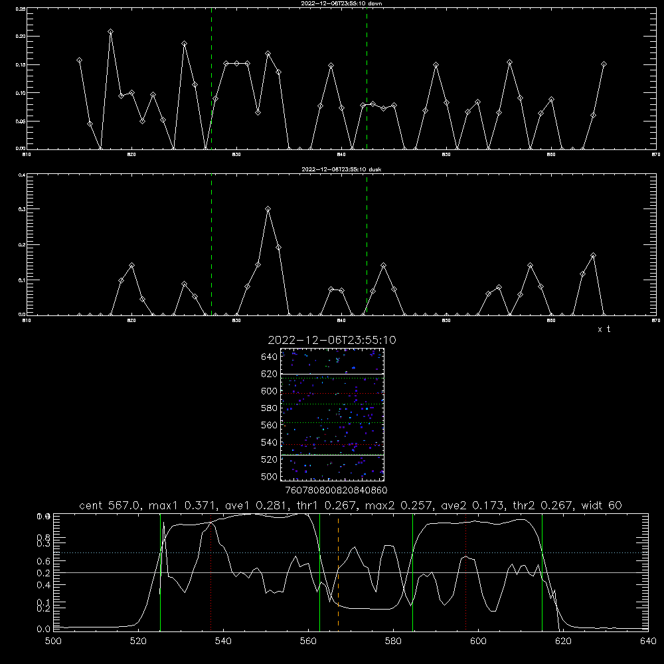This screenshot has height=664, width=664.
Task: Click the '580' label on the bottom plot x-axis
Action: click(x=393, y=641)
